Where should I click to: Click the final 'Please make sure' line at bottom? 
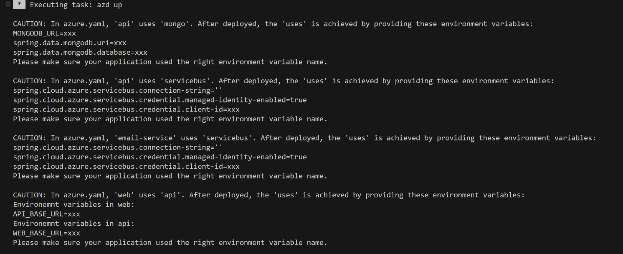[170, 242]
